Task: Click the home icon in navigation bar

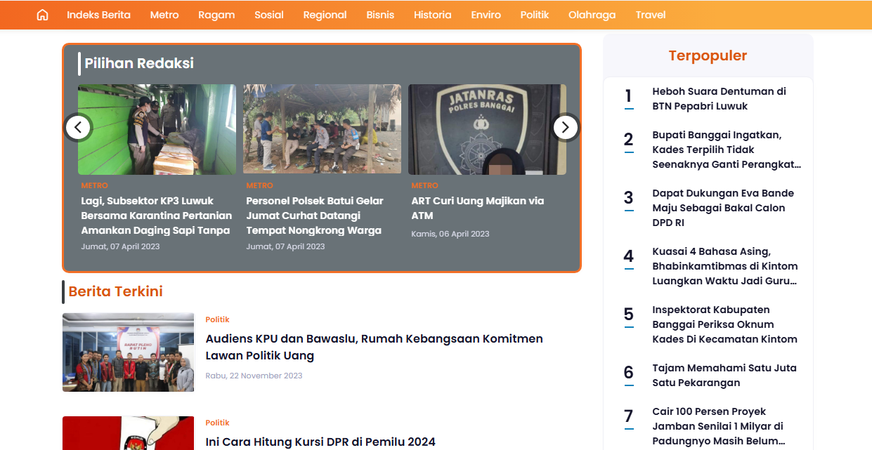Action: (x=42, y=15)
